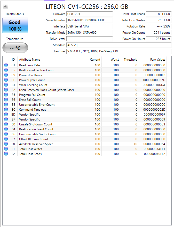Click the Serial Number field

coord(90,20)
